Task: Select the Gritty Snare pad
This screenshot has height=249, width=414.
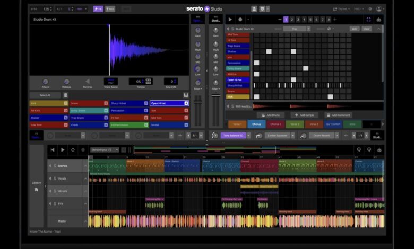Action: click(x=89, y=111)
